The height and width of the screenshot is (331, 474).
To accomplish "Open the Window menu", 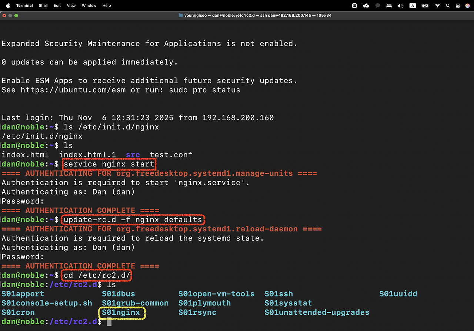I will coord(89,6).
